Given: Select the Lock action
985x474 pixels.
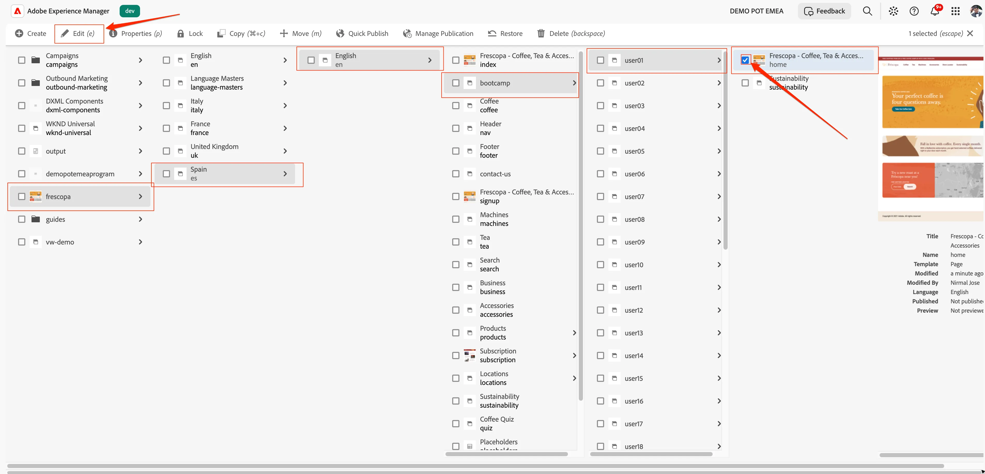Looking at the screenshot, I should pos(190,34).
